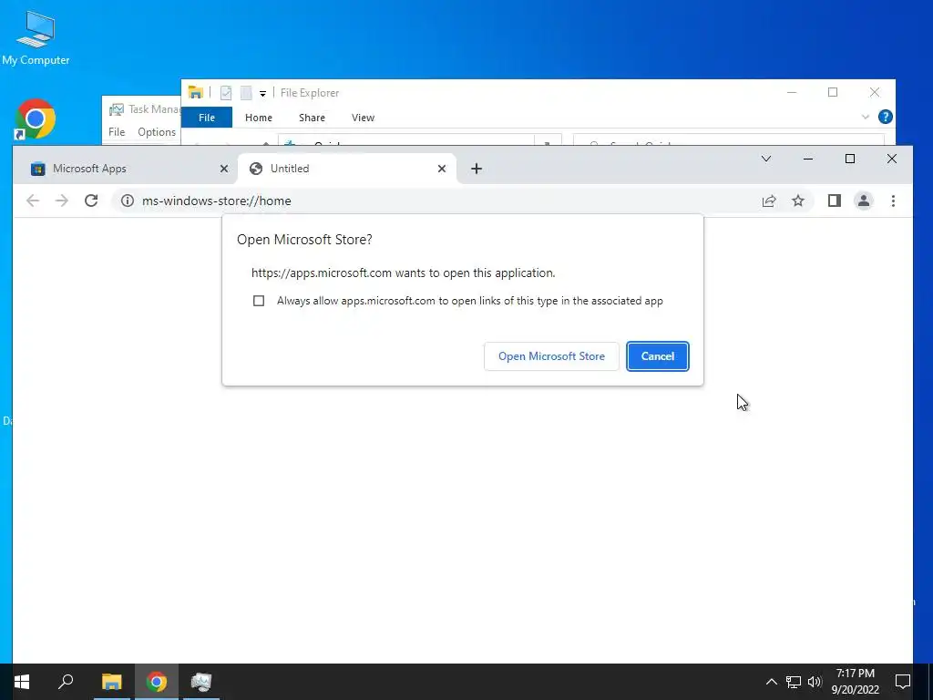The width and height of the screenshot is (933, 700).
Task: Share this page icon in Chrome
Action: tap(769, 201)
